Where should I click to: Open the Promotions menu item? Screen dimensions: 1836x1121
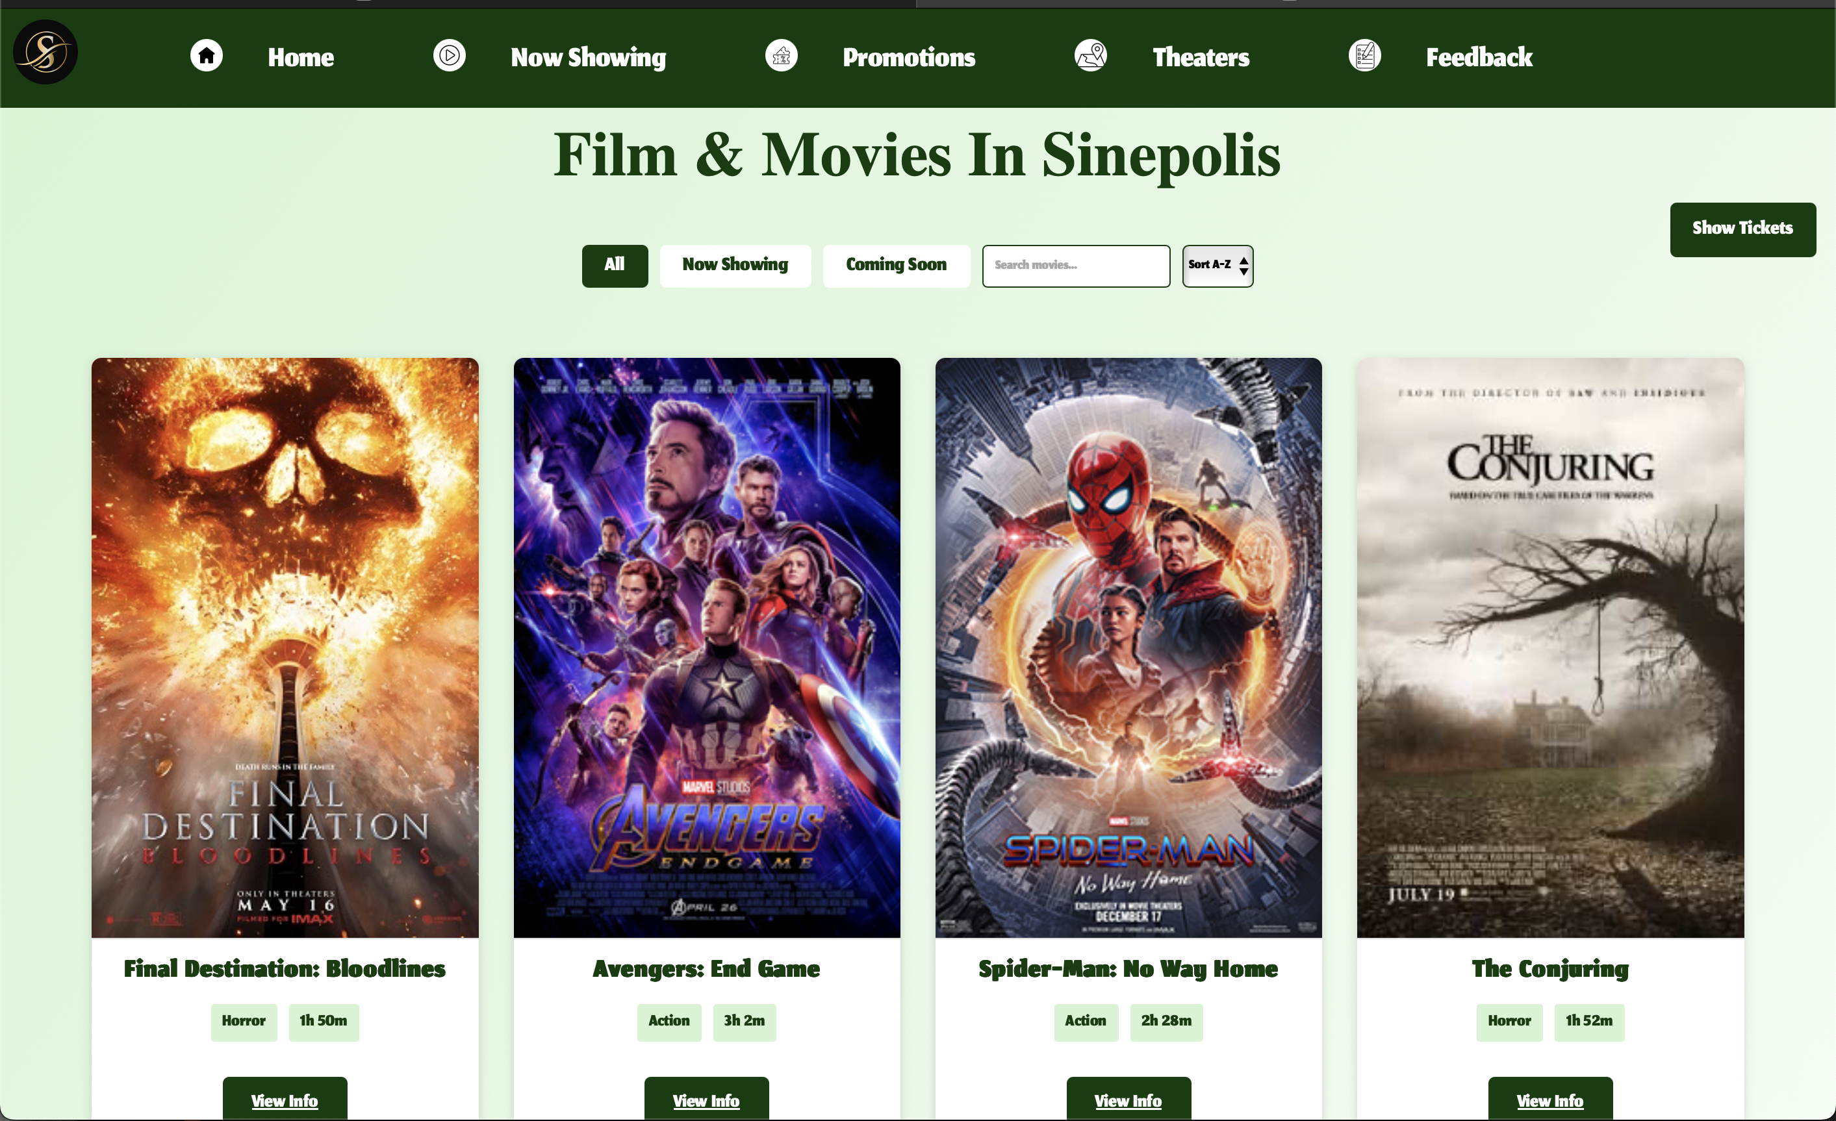[909, 58]
